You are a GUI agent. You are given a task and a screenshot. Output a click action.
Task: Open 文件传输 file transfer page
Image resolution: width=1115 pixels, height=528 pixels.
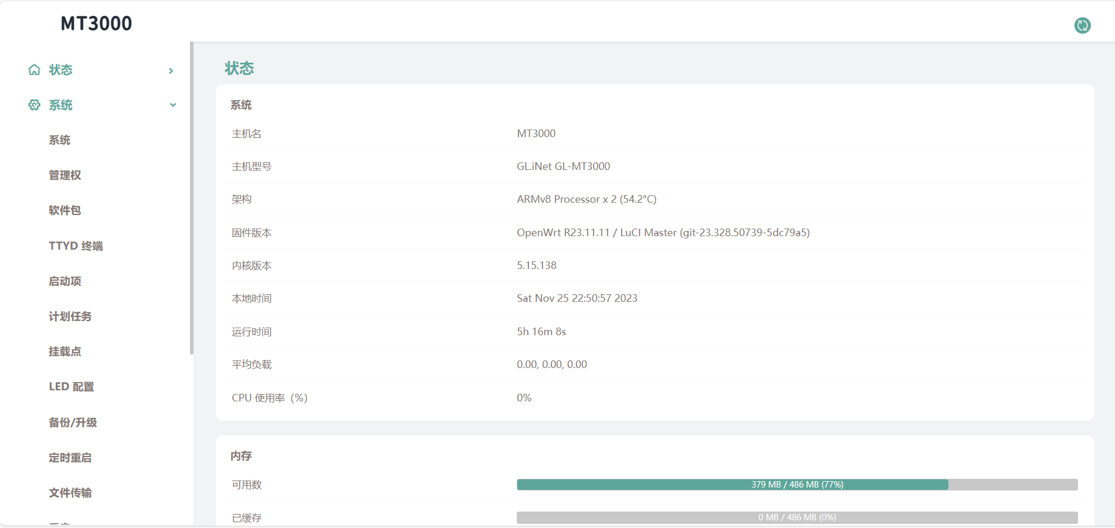click(x=70, y=493)
